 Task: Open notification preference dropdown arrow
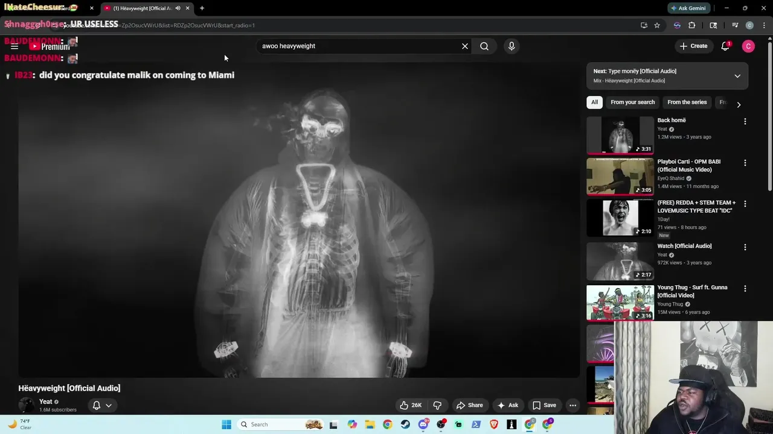pos(109,405)
